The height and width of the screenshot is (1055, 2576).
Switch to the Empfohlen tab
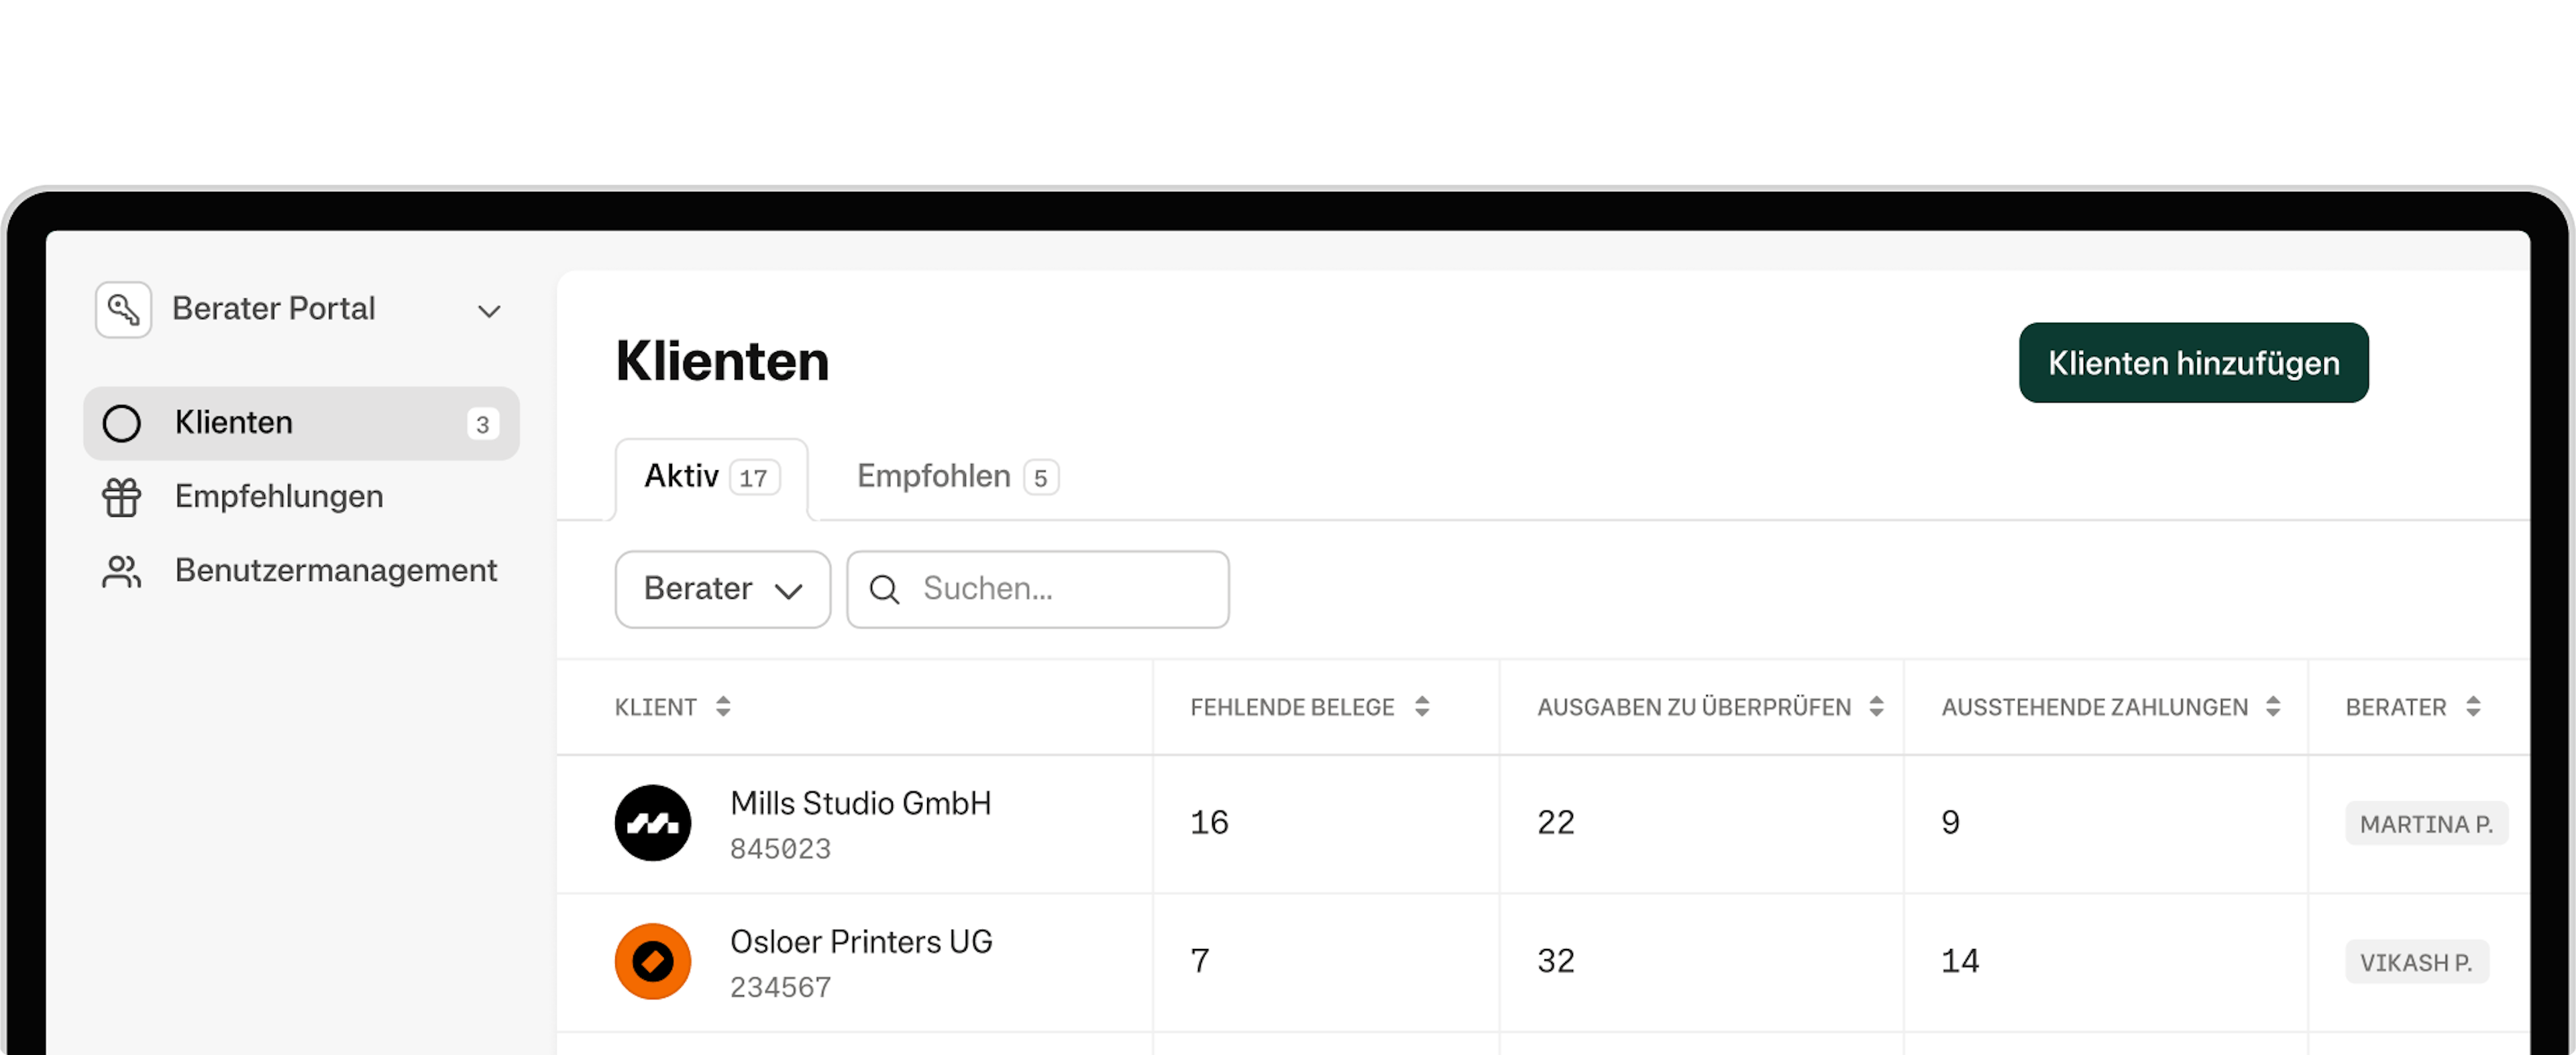(x=956, y=477)
